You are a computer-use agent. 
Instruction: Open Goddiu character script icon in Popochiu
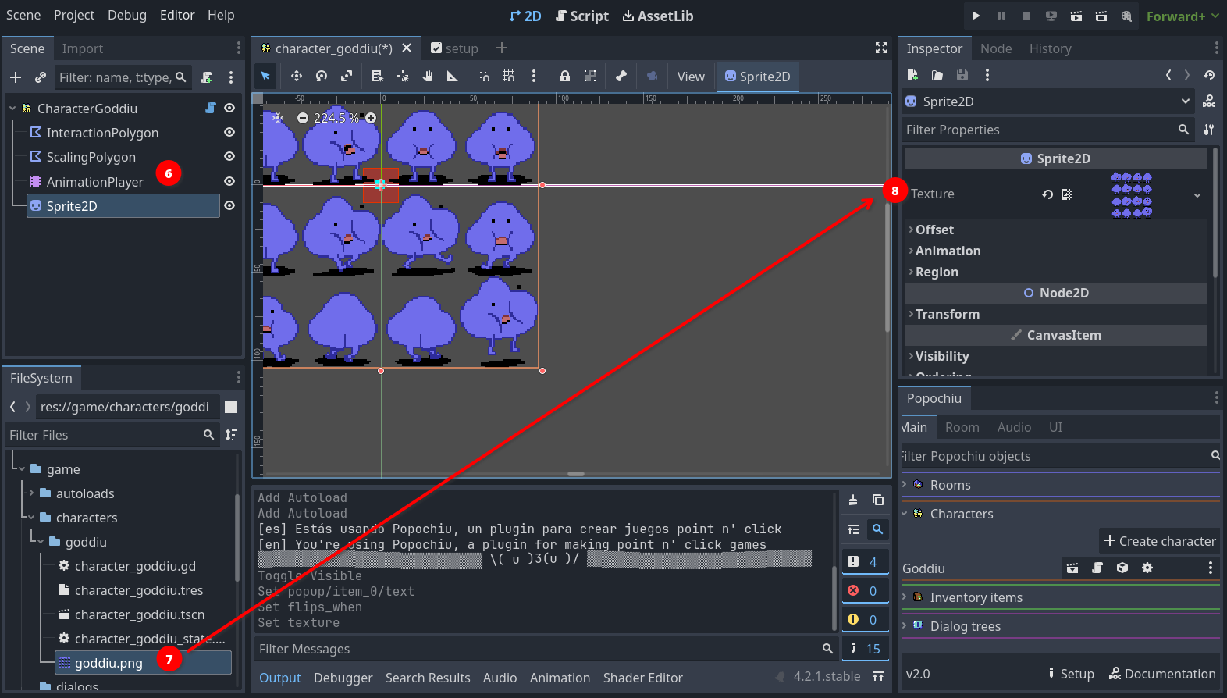click(1097, 568)
